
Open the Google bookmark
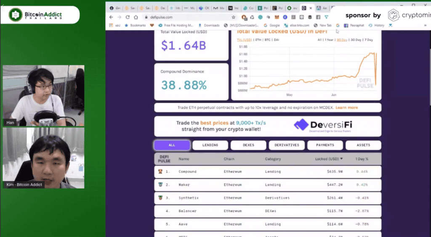pos(272,25)
